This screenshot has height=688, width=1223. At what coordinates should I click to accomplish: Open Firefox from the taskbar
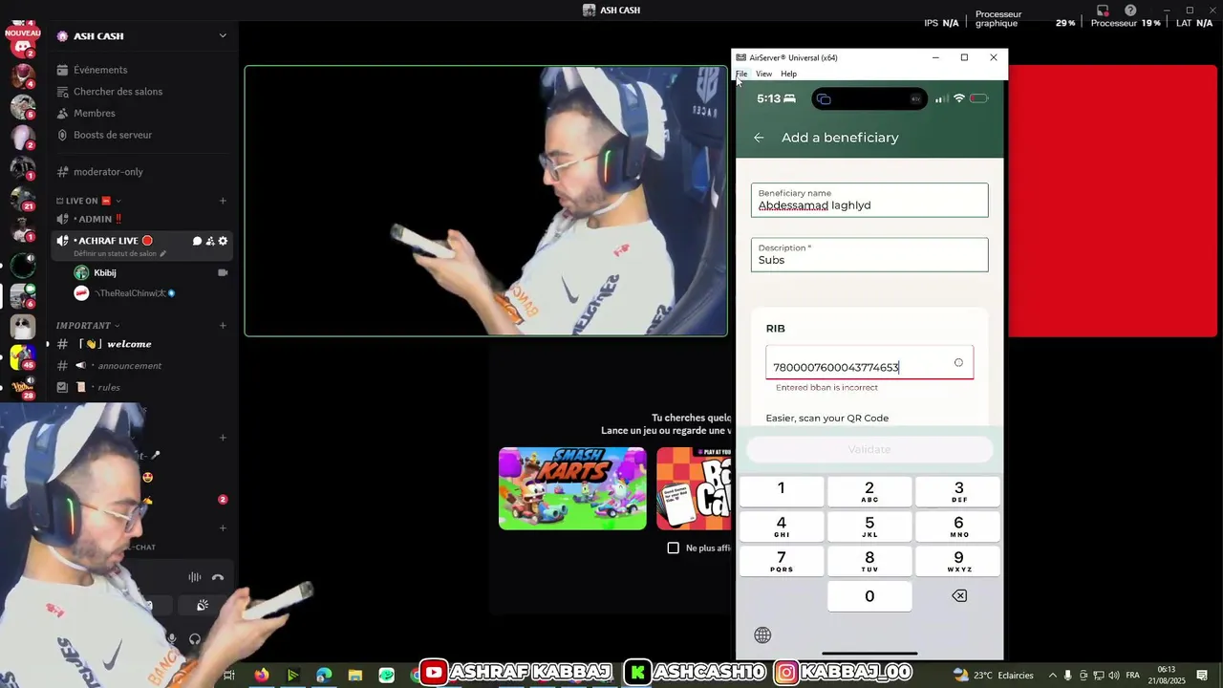pos(261,675)
